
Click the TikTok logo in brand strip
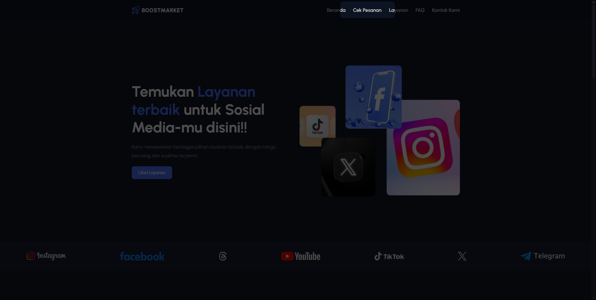(x=389, y=256)
